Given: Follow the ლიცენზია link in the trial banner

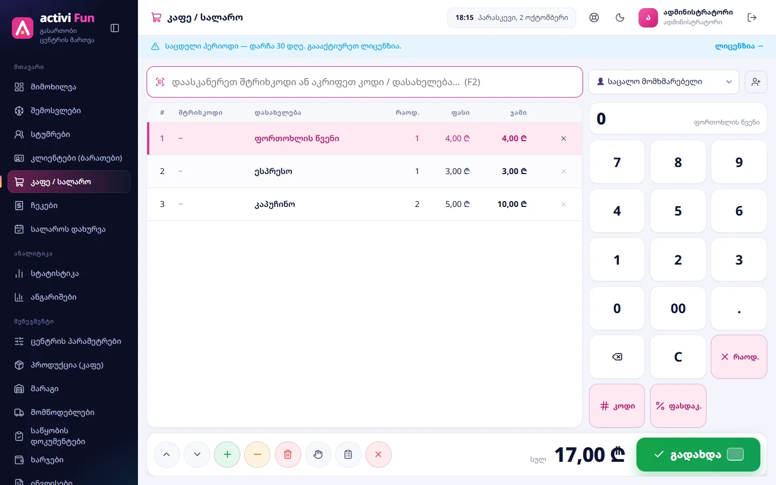Looking at the screenshot, I should [739, 46].
